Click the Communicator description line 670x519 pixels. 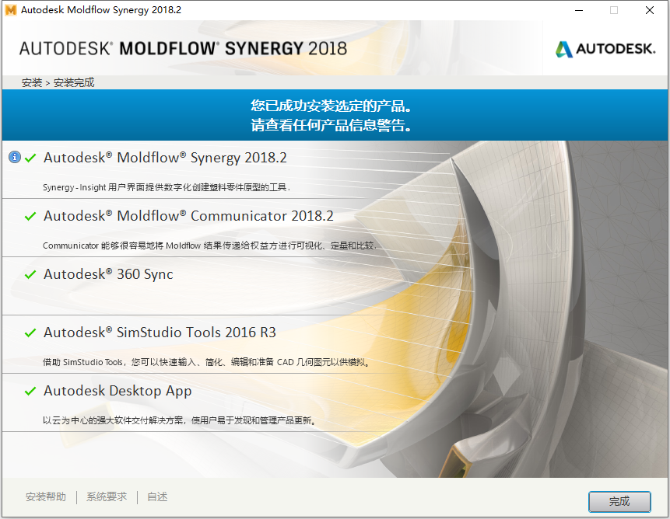(209, 246)
